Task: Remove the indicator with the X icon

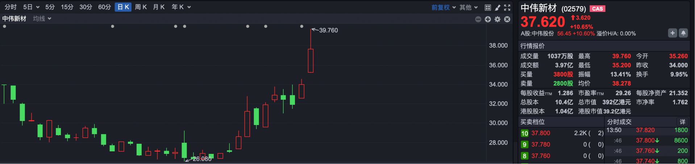Action: (507, 19)
